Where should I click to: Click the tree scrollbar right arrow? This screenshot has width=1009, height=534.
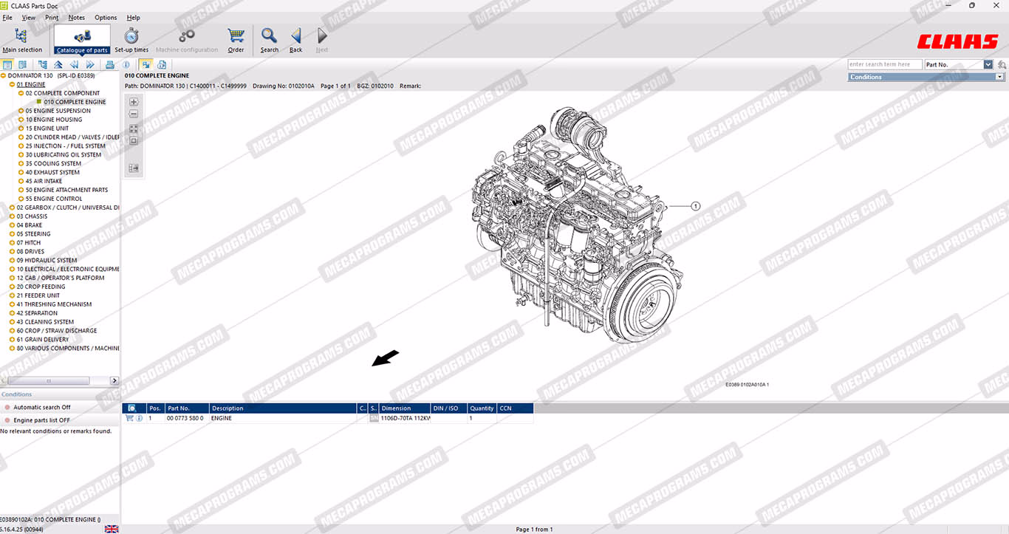[114, 380]
